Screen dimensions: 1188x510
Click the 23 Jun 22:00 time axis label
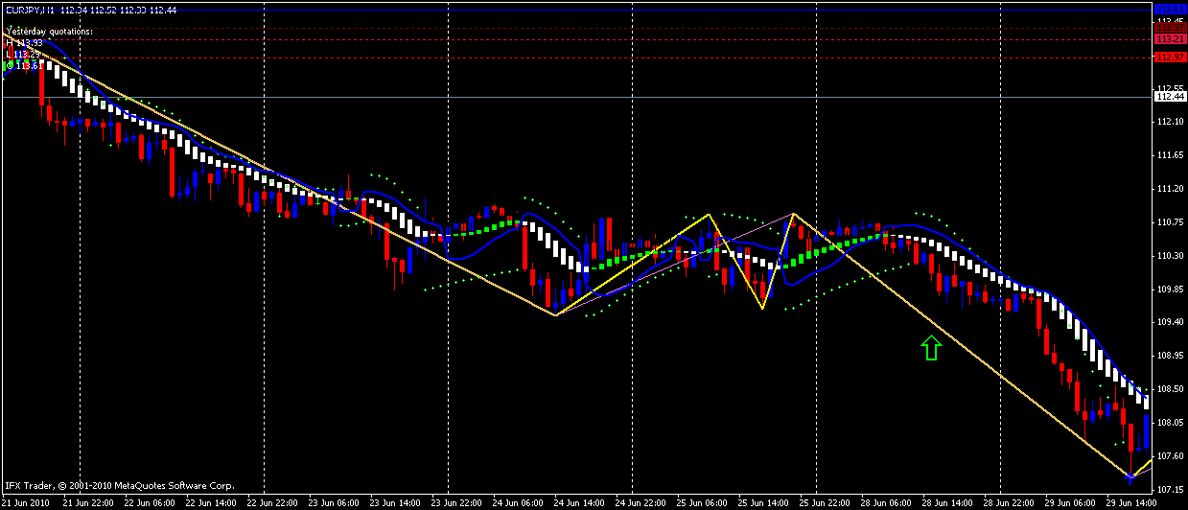[458, 502]
